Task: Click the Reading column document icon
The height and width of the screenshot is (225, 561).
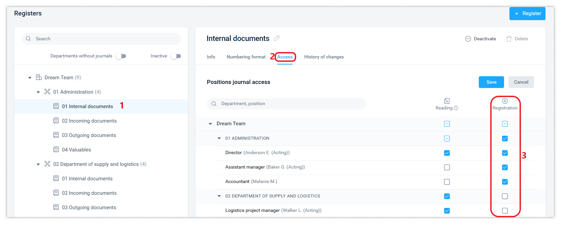Action: pyautogui.click(x=447, y=101)
